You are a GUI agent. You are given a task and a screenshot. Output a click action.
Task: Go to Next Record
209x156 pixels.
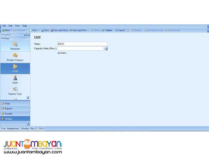172,30
